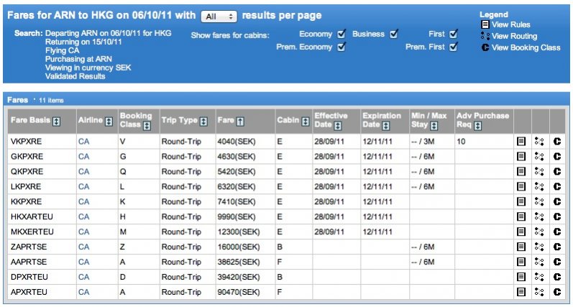
Task: View booking class for the DPXRTEU fare
Action: point(556,277)
